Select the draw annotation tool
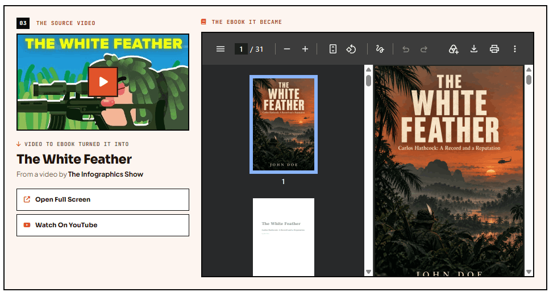 (x=380, y=49)
